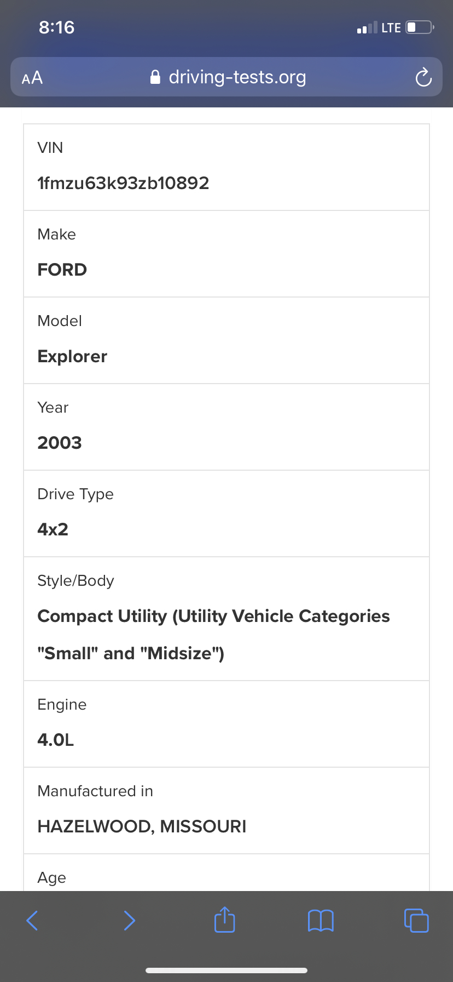Tap the padlock icon in address bar
Viewport: 453px width, 982px height.
coord(155,77)
